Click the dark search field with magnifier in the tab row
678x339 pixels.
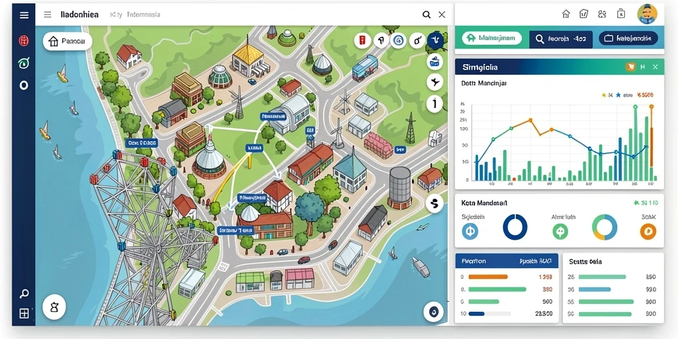pos(561,39)
